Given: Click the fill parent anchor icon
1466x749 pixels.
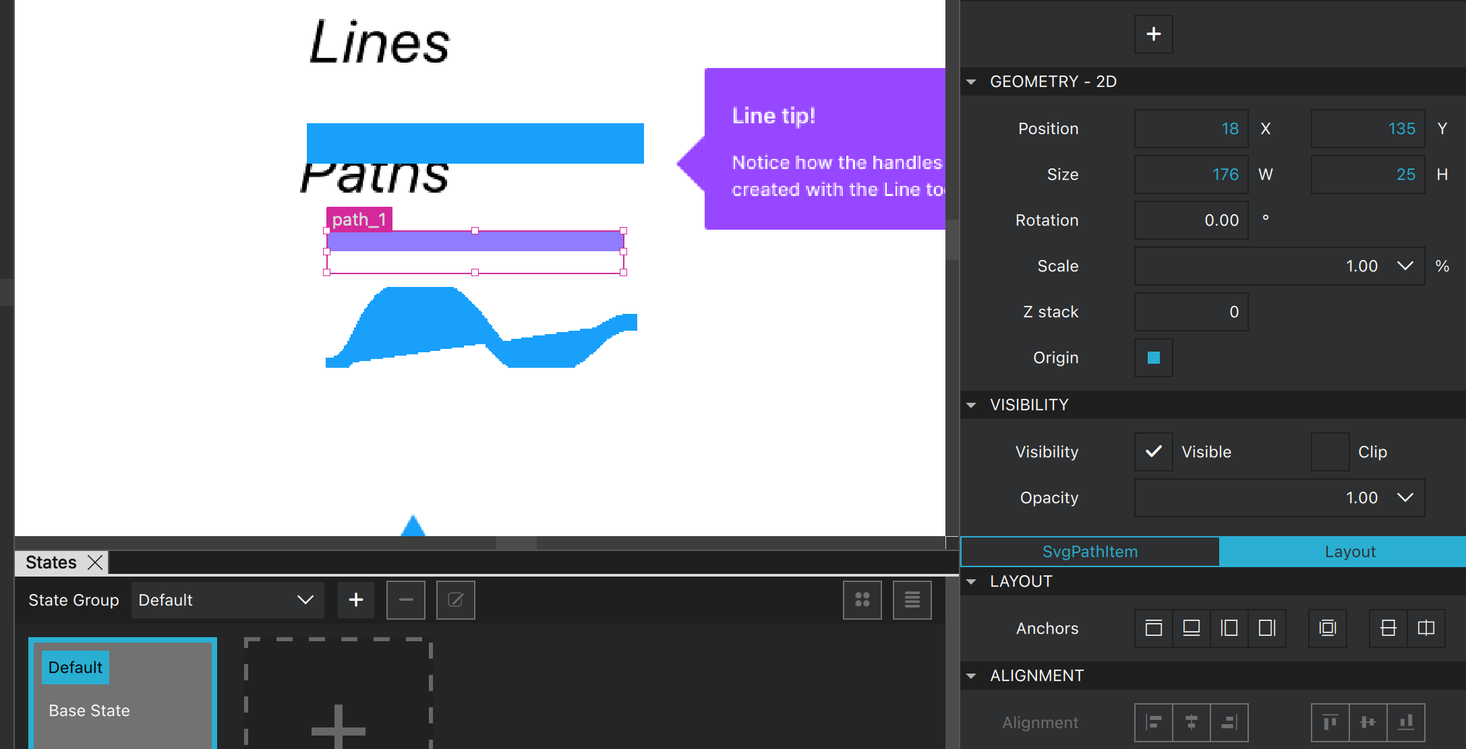Looking at the screenshot, I should (x=1327, y=628).
